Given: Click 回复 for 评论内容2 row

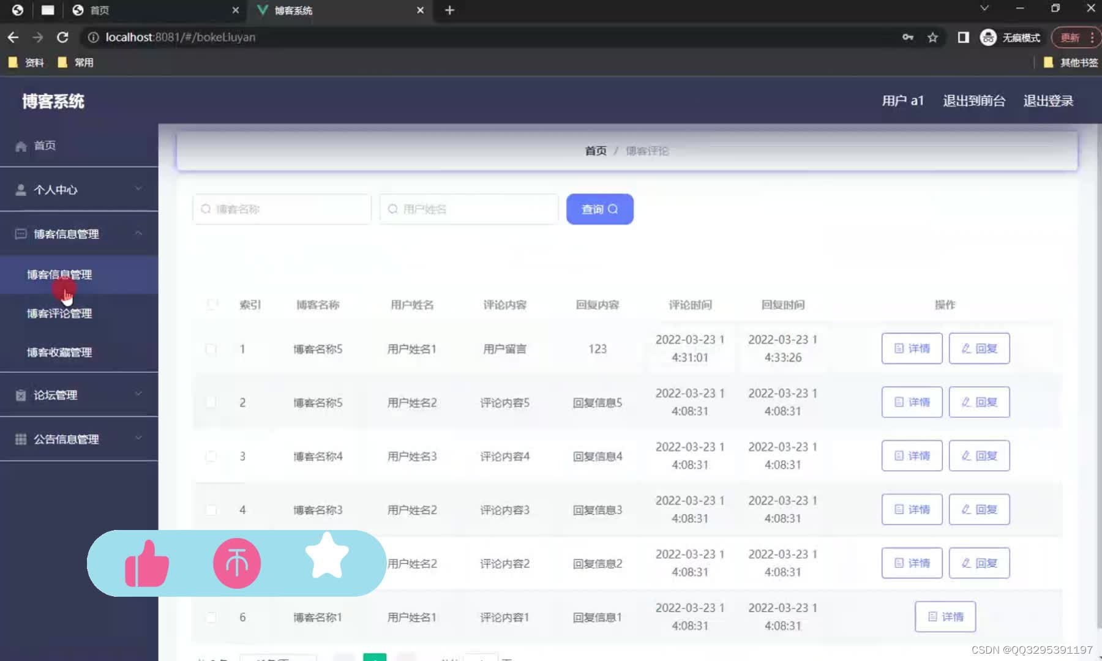Looking at the screenshot, I should click(x=979, y=563).
